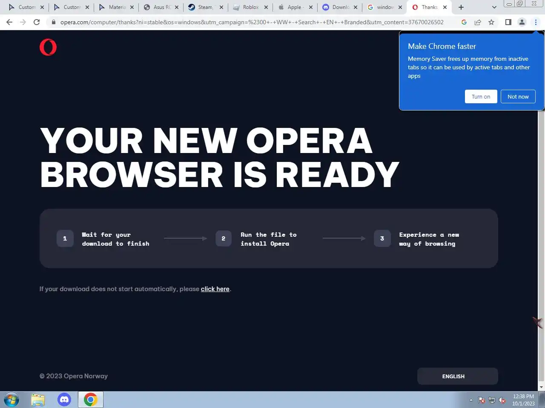Click the Action Center flag tray icon
The height and width of the screenshot is (408, 545).
pyautogui.click(x=482, y=400)
